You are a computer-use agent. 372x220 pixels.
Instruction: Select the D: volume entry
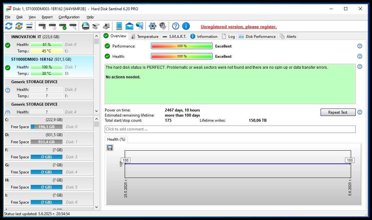coord(49,138)
